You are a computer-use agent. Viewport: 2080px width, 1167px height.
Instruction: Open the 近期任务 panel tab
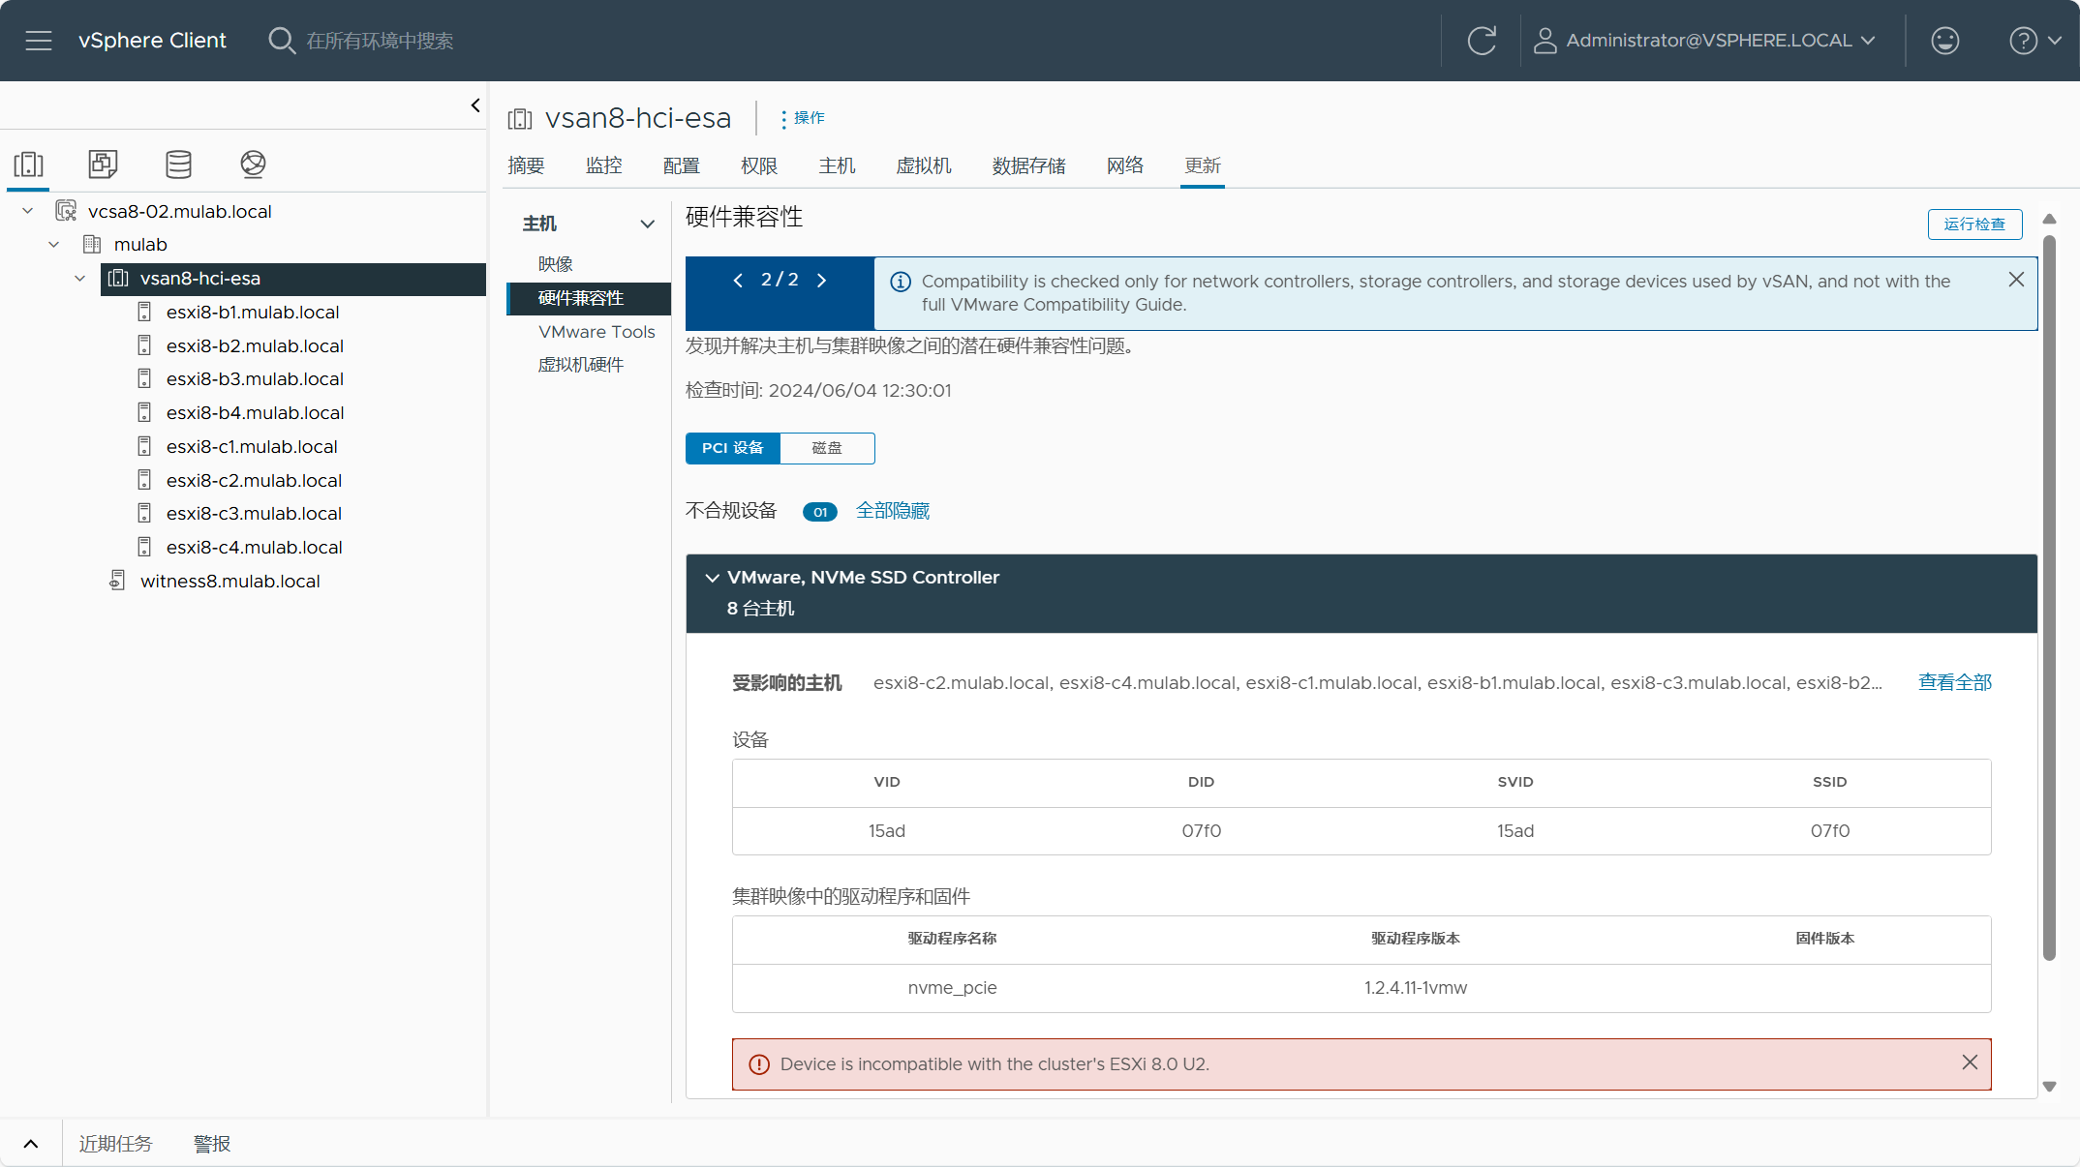click(x=115, y=1144)
